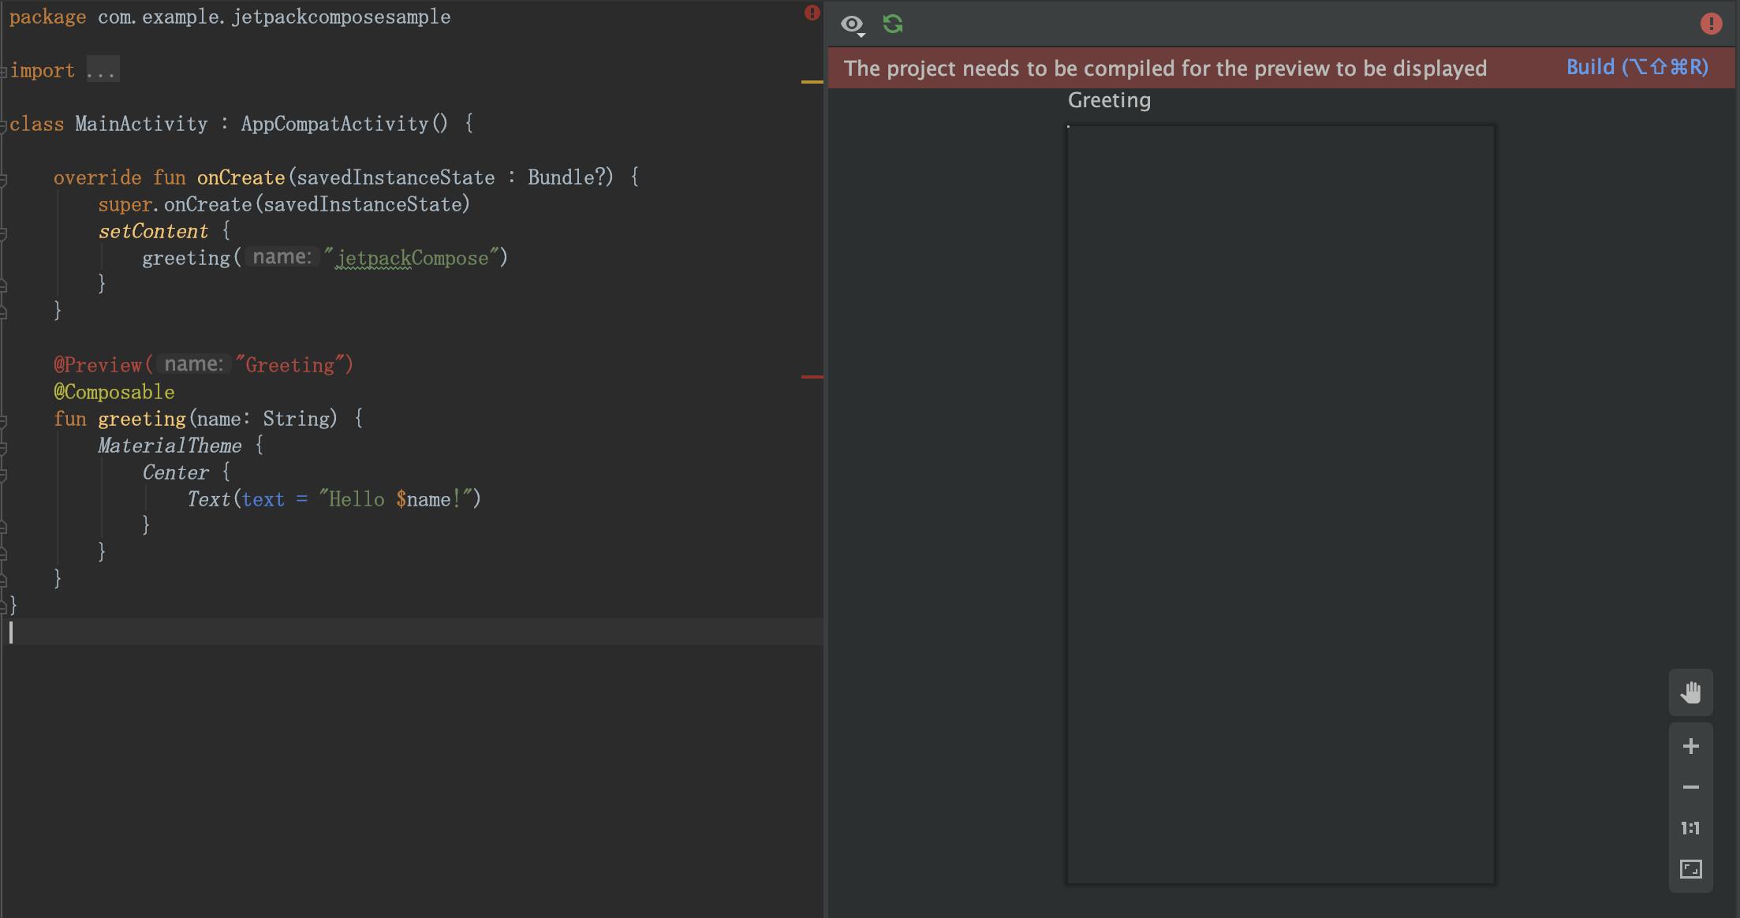Viewport: 1740px width, 918px height.
Task: Set preview zoom to 1:1
Action: [x=1690, y=828]
